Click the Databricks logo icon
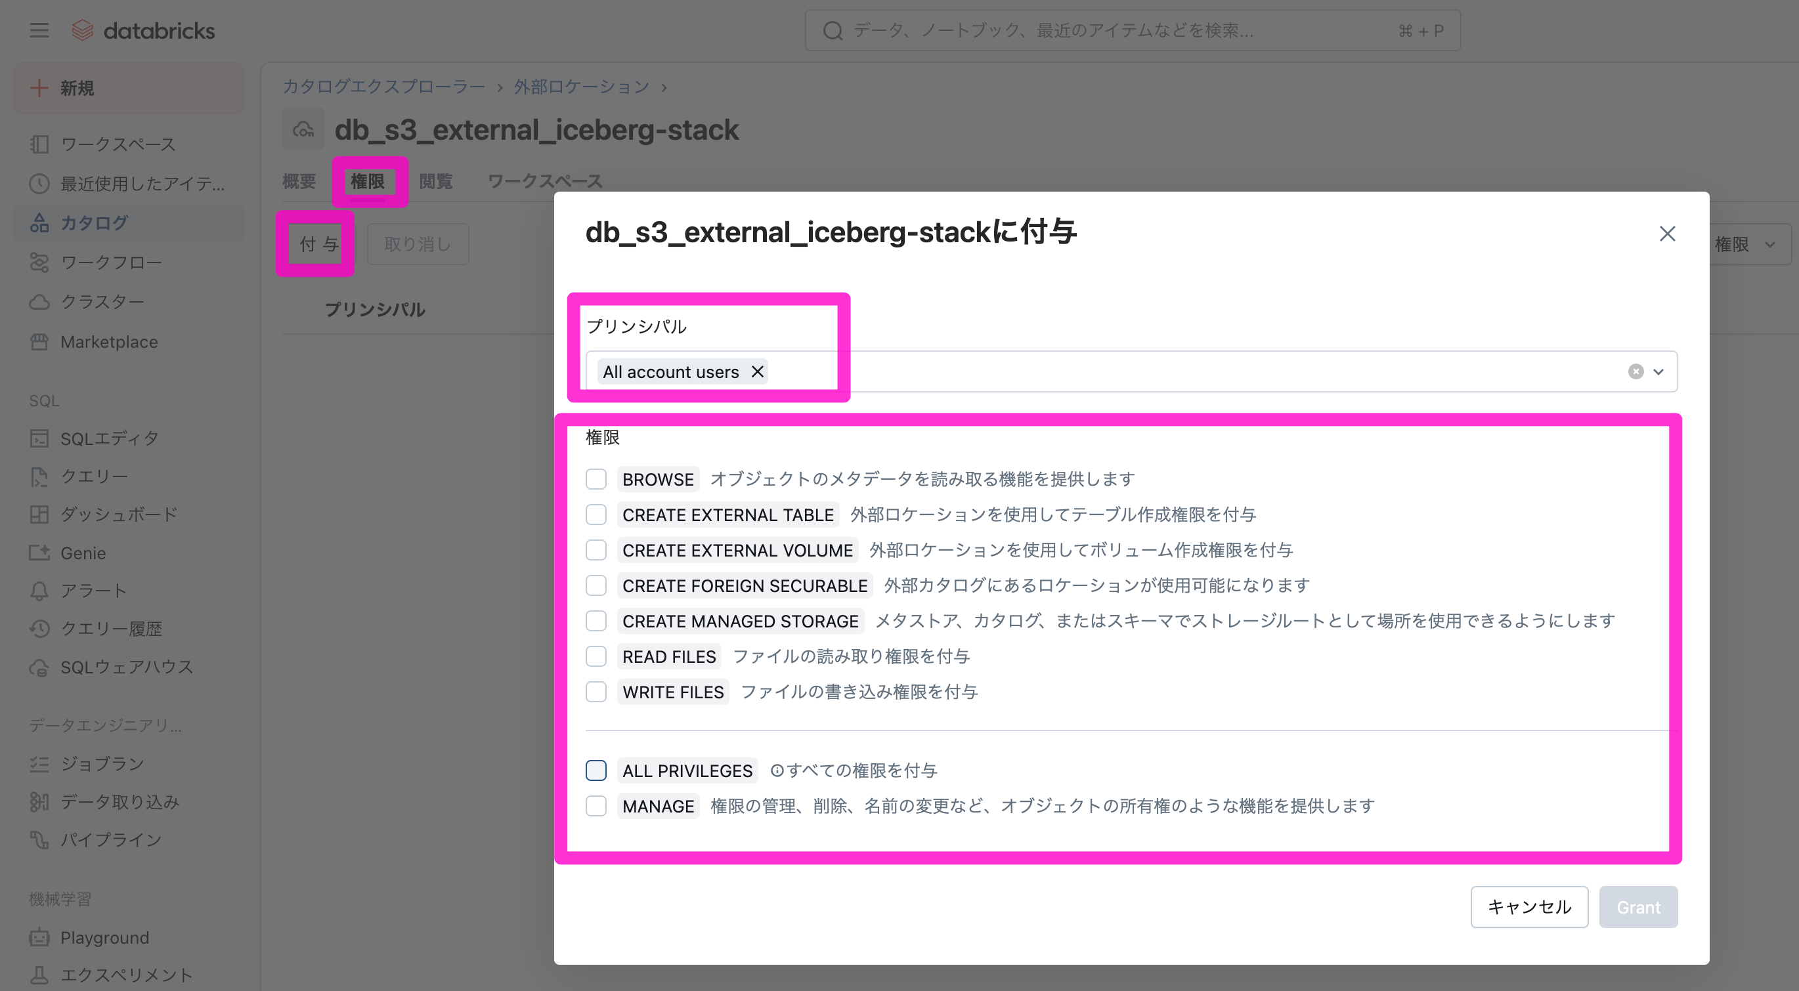Screen dimensions: 1799x991 (x=83, y=31)
